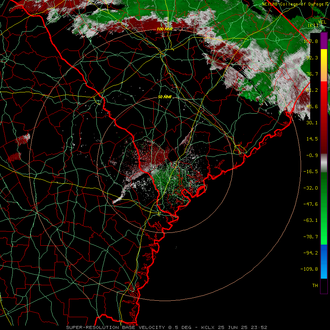Click the -32.0 legend value

(311, 188)
